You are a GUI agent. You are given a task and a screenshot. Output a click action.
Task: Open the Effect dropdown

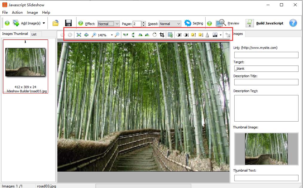click(x=117, y=24)
